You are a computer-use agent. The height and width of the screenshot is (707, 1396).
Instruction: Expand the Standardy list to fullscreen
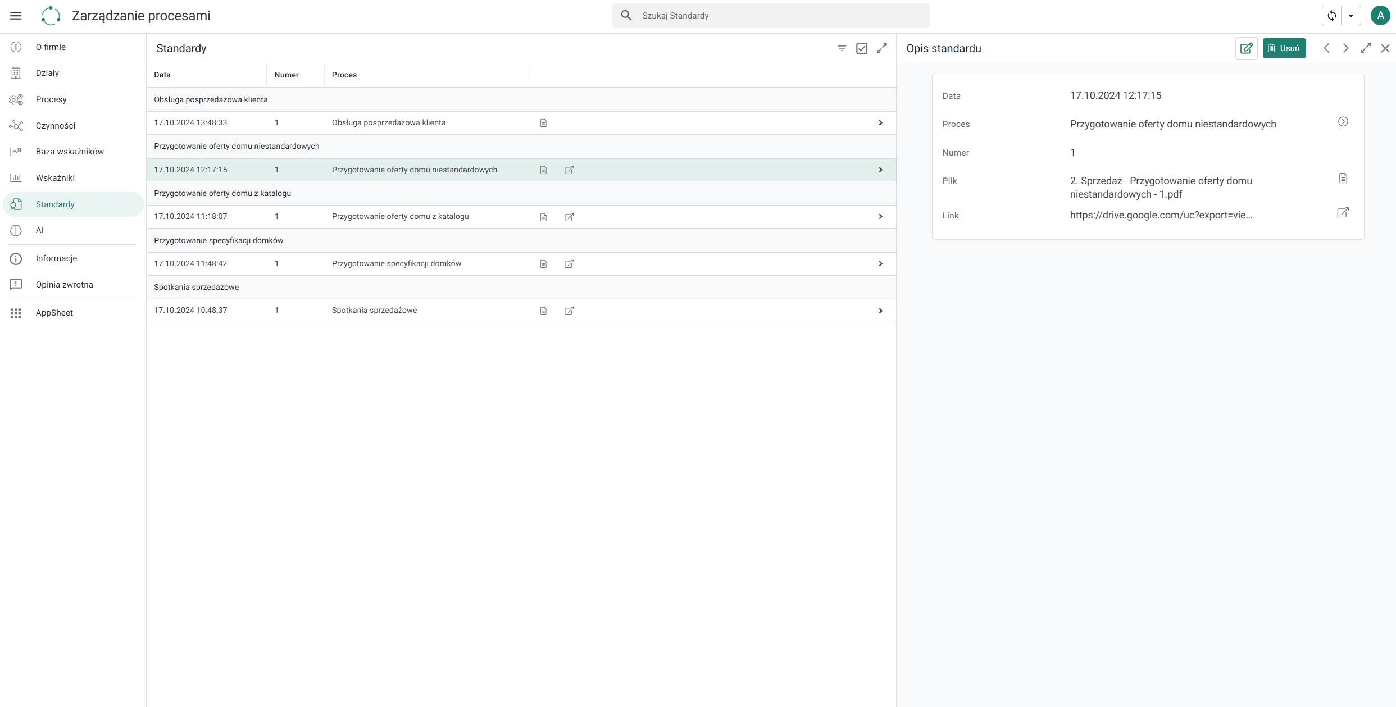click(882, 48)
